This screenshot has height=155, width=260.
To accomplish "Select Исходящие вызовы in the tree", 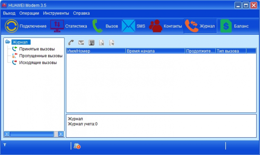I will pyautogui.click(x=38, y=63).
